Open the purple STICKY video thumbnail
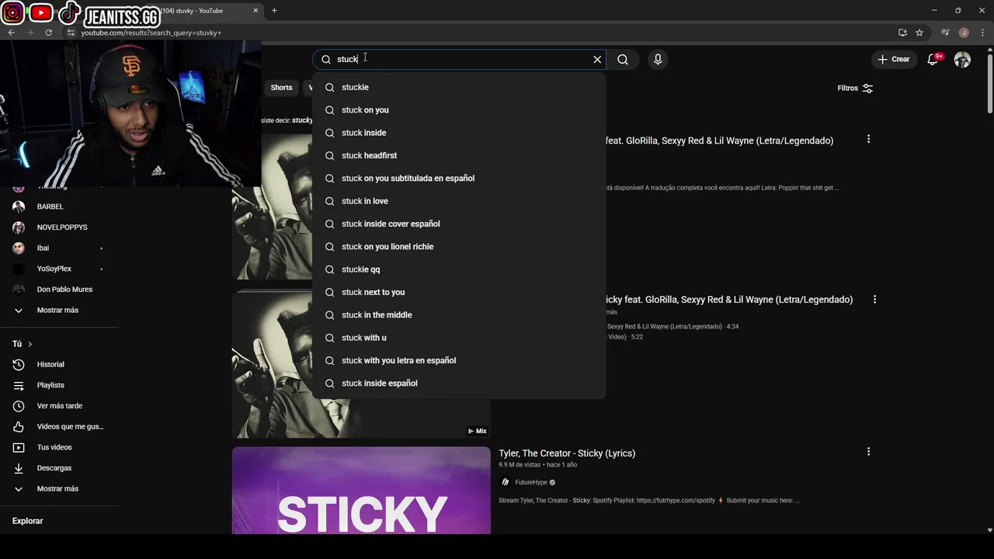 361,490
